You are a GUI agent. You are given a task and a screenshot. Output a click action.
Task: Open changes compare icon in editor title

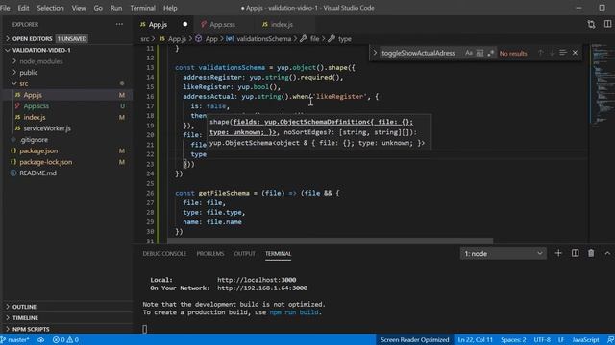coord(591,24)
